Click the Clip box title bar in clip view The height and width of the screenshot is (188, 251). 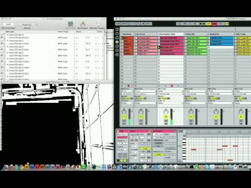click(122, 131)
